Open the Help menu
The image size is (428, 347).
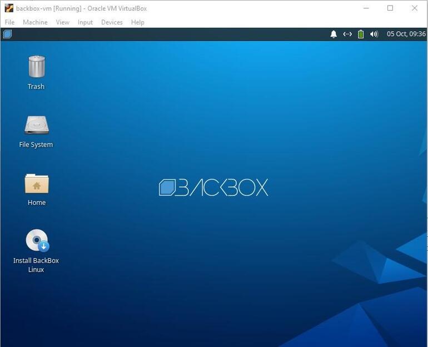pos(138,22)
